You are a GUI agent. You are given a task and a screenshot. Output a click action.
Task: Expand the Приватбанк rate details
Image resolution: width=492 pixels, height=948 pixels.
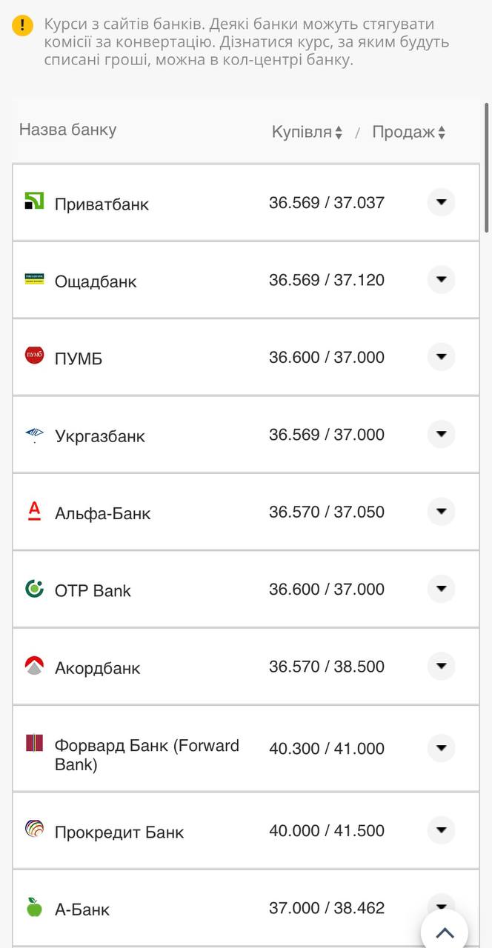click(441, 202)
